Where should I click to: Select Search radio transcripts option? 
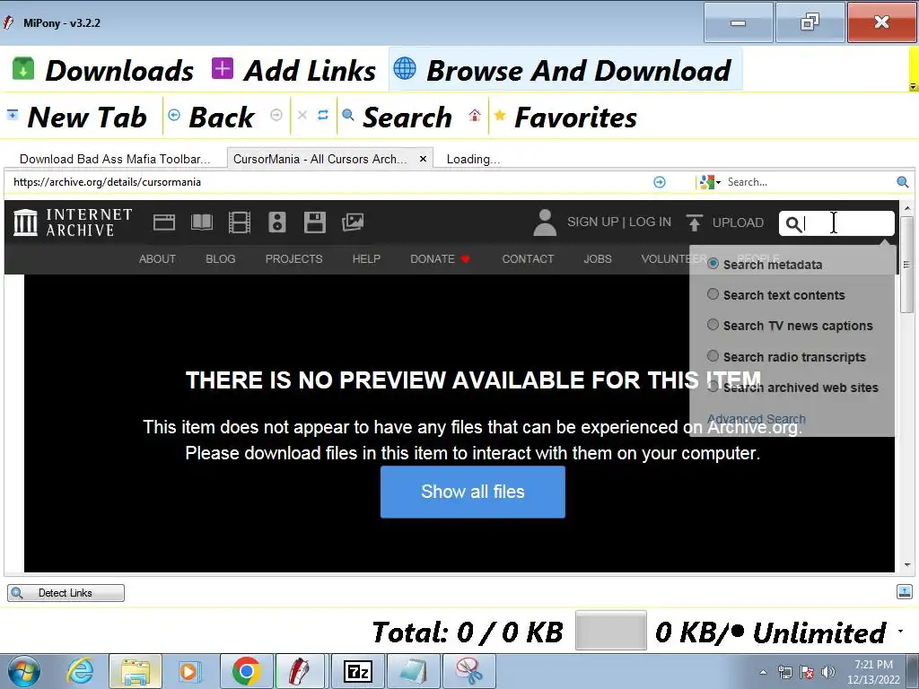[x=713, y=355]
